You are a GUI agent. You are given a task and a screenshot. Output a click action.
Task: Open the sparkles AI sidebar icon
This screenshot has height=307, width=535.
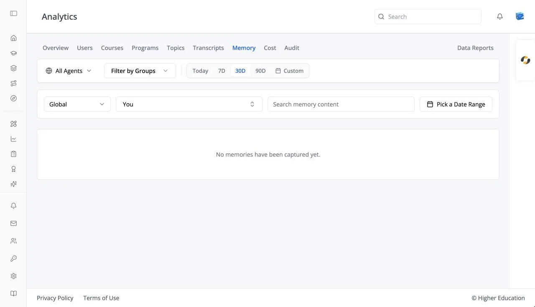[x=13, y=184]
